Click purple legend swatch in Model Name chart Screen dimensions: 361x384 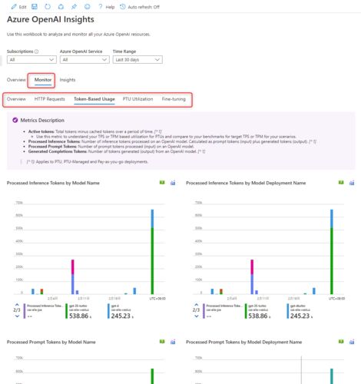[25, 311]
